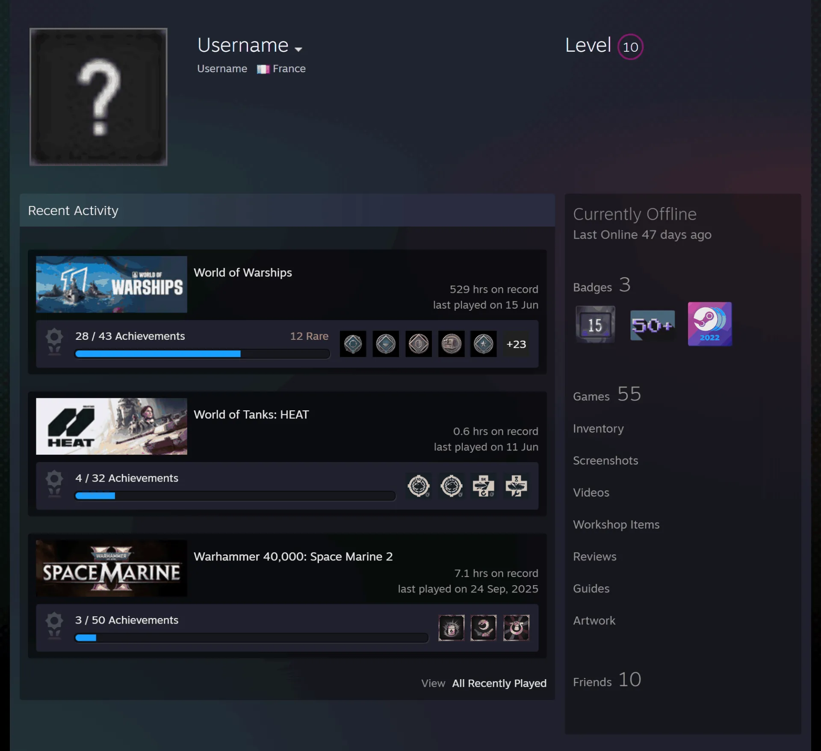Image resolution: width=821 pixels, height=751 pixels.
Task: Open World of Warships game banner
Action: [x=112, y=284]
